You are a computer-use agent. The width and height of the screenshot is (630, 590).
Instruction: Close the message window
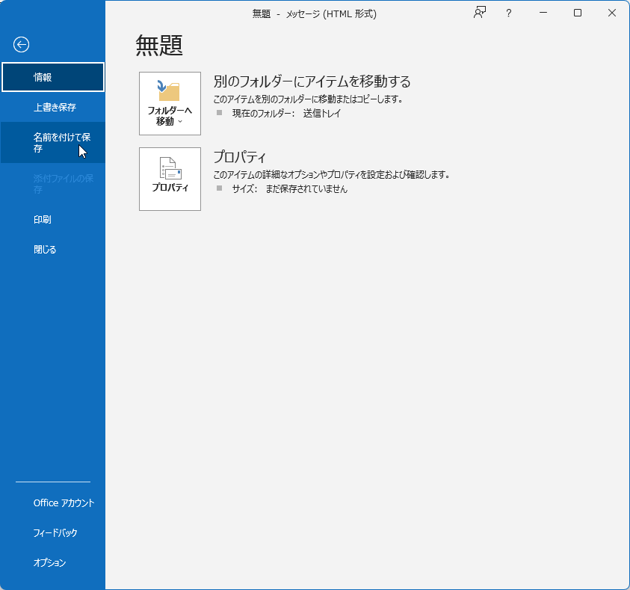[612, 13]
